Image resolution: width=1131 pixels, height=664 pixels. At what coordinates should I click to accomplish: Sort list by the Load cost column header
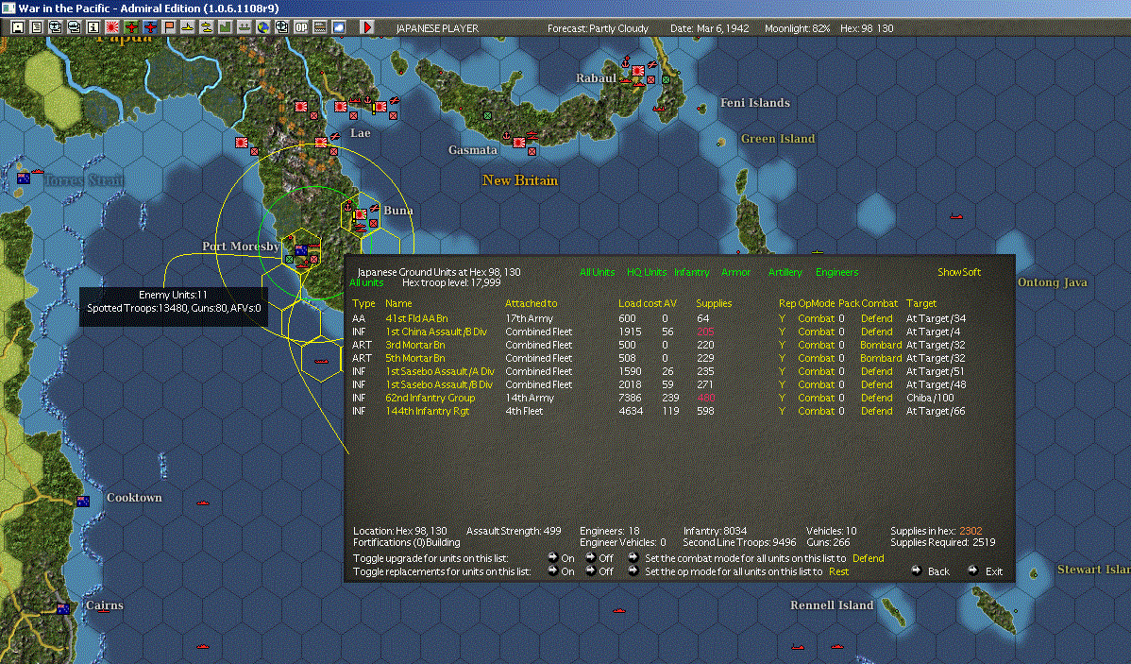[640, 303]
